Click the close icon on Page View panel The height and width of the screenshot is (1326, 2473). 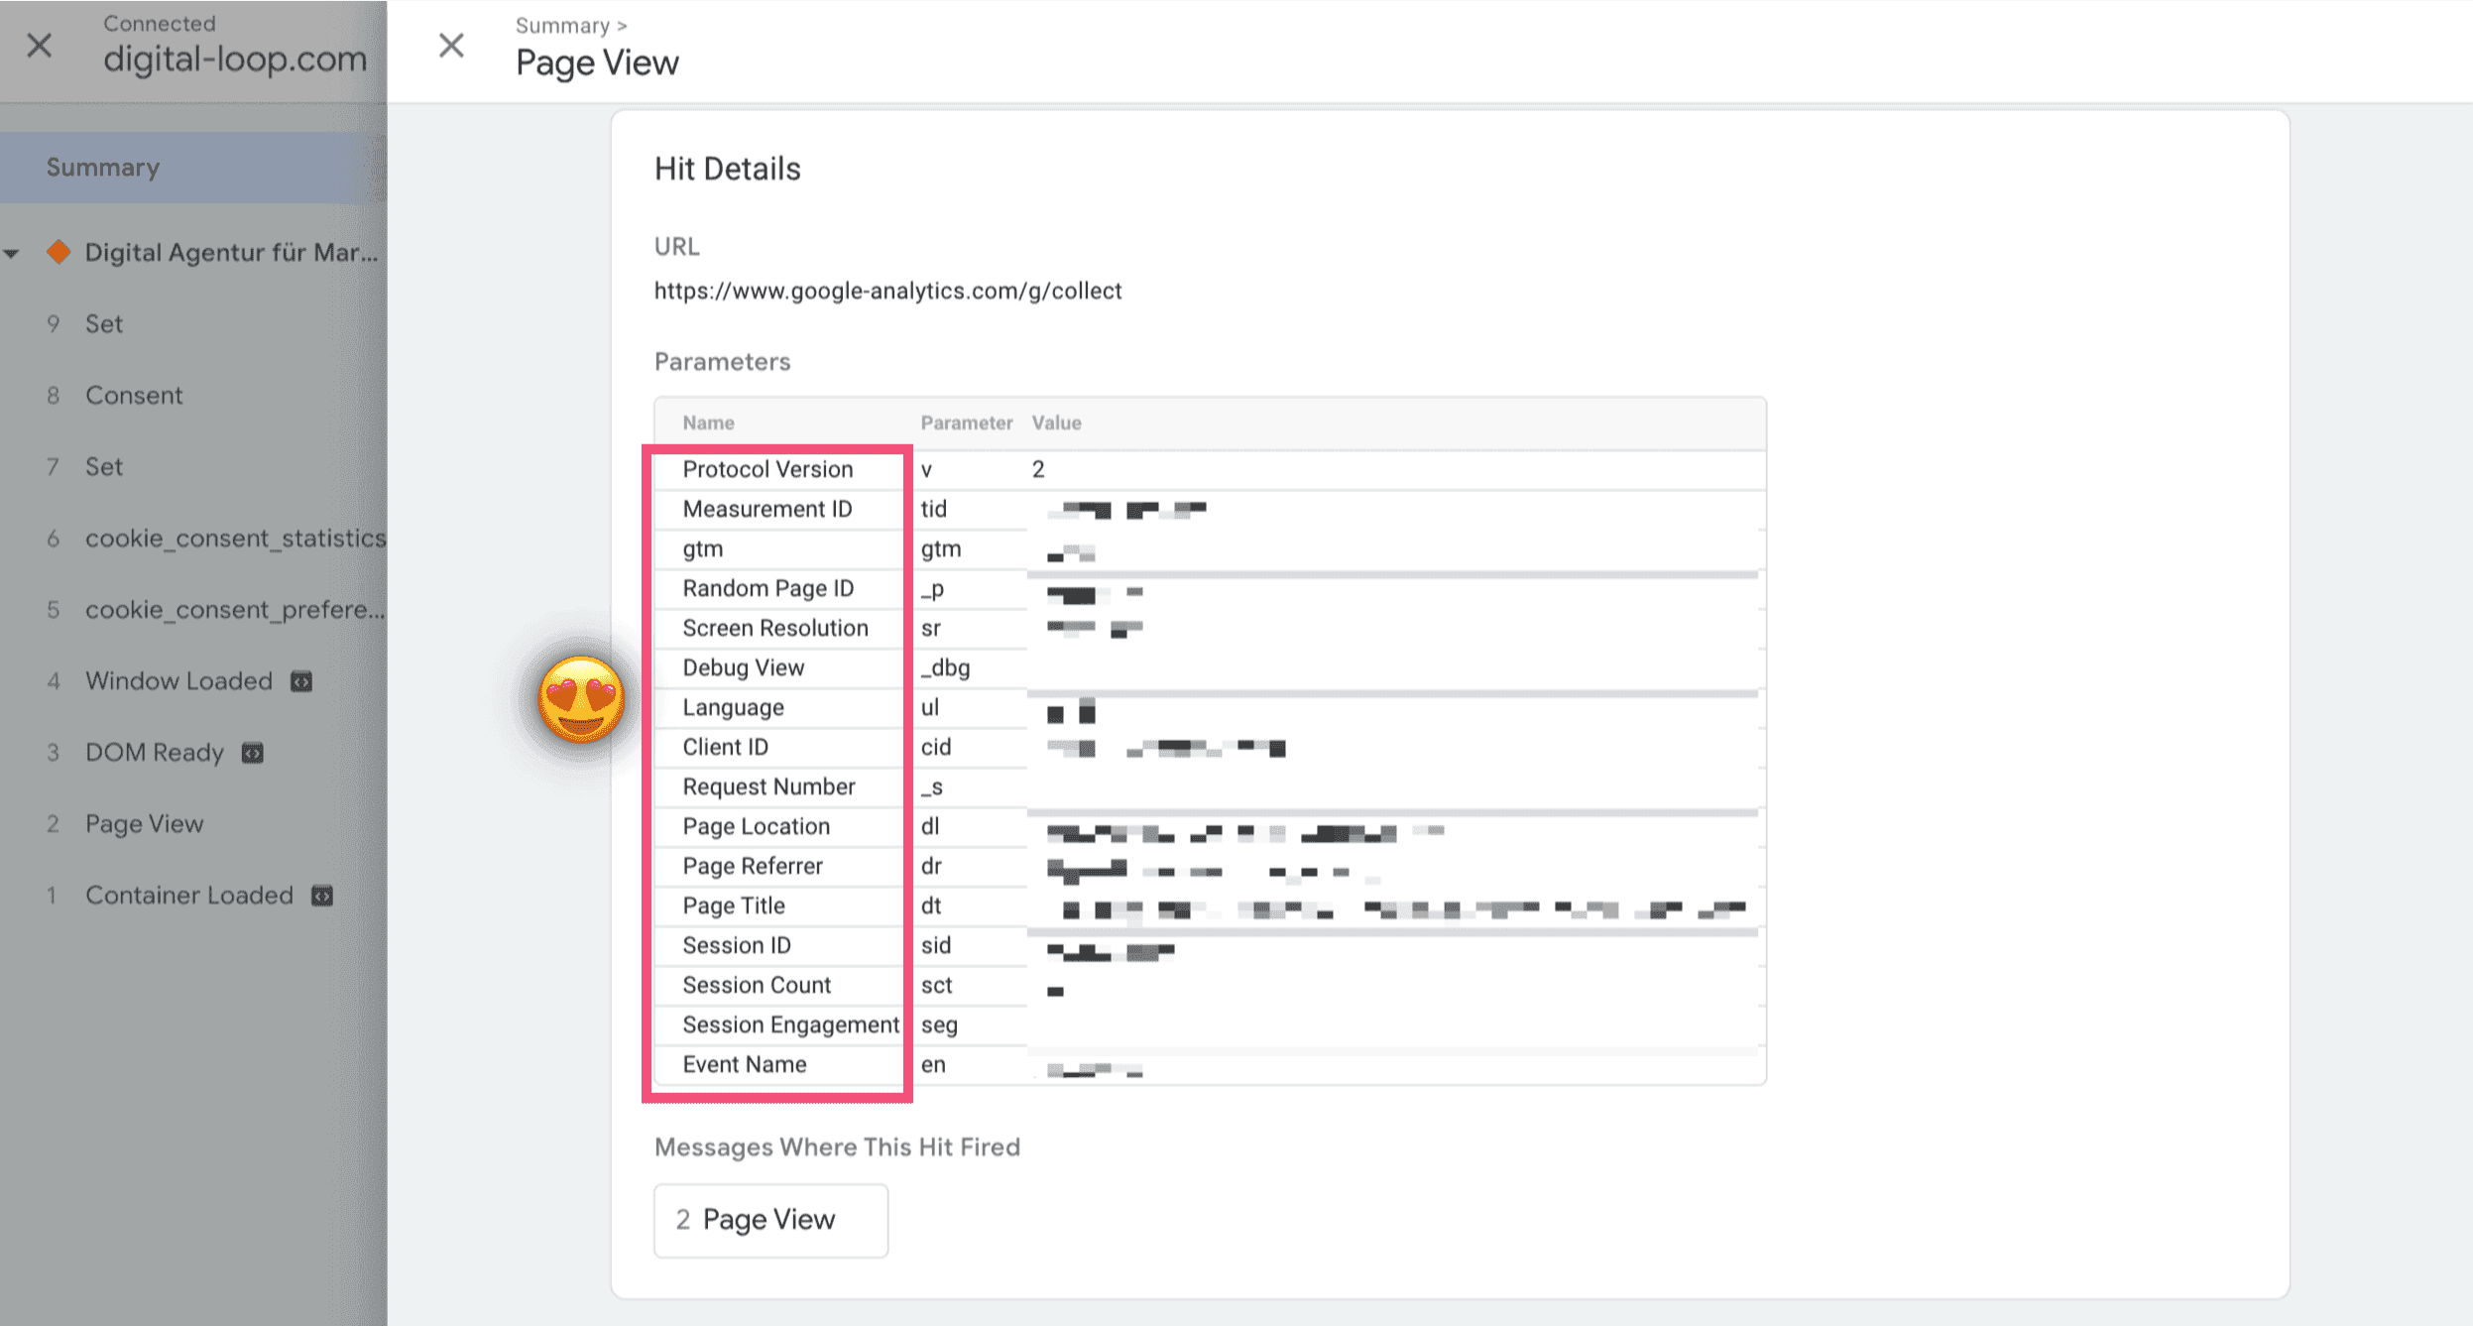pos(451,46)
